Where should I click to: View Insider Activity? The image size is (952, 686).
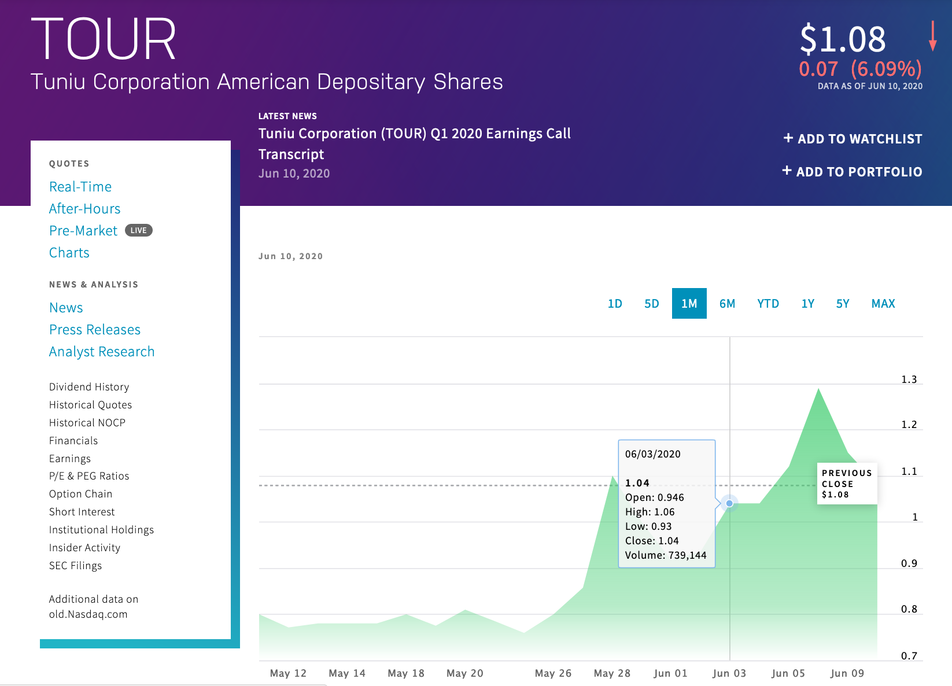(84, 548)
